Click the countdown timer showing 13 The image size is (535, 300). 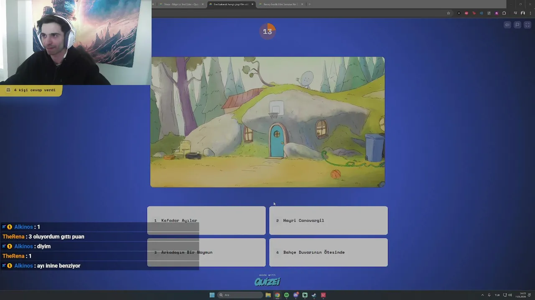(x=267, y=31)
